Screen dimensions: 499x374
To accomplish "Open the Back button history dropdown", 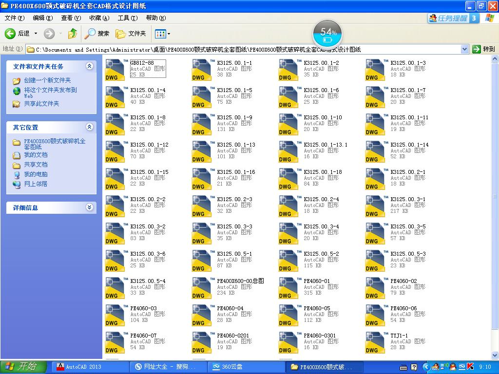I will pos(36,34).
